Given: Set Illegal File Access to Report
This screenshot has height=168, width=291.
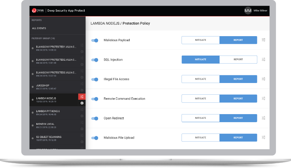Looking at the screenshot, I should pyautogui.click(x=238, y=79).
